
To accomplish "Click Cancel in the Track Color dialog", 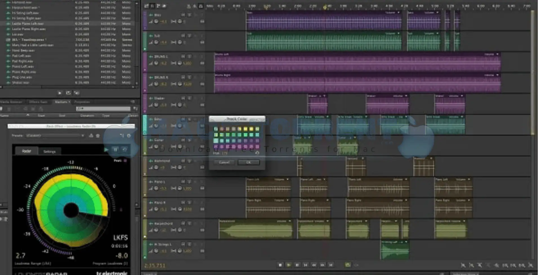I will point(224,162).
